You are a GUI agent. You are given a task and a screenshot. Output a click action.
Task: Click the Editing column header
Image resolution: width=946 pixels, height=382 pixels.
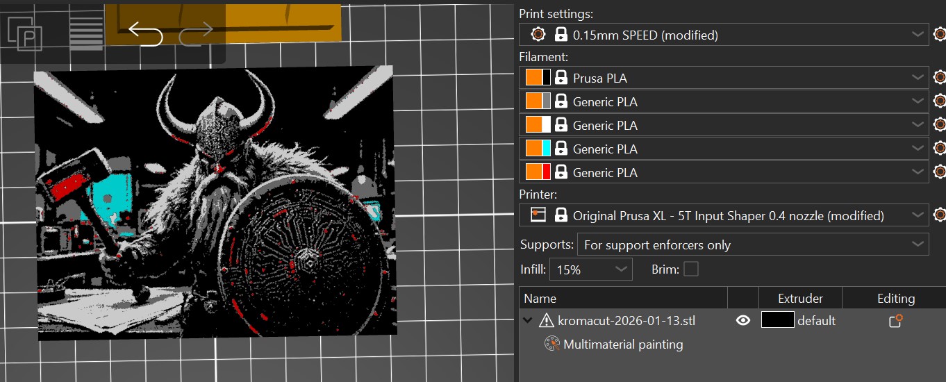click(896, 298)
